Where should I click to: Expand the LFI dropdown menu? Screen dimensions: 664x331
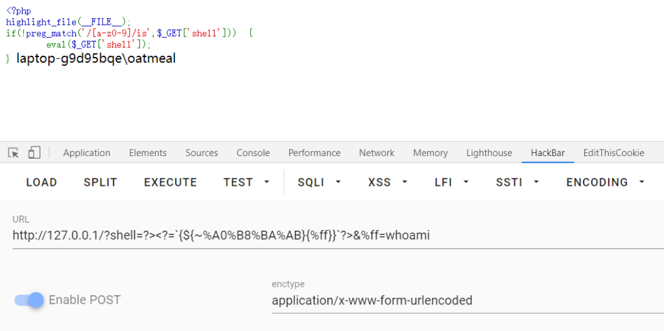coord(452,183)
